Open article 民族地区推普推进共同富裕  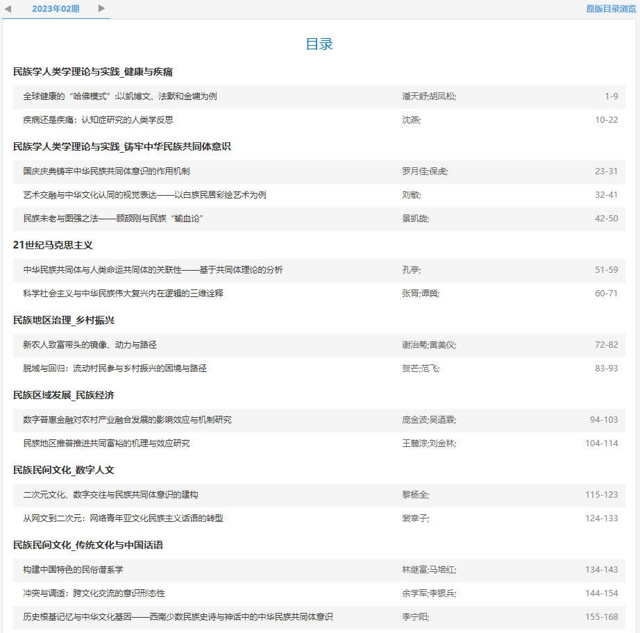click(106, 444)
